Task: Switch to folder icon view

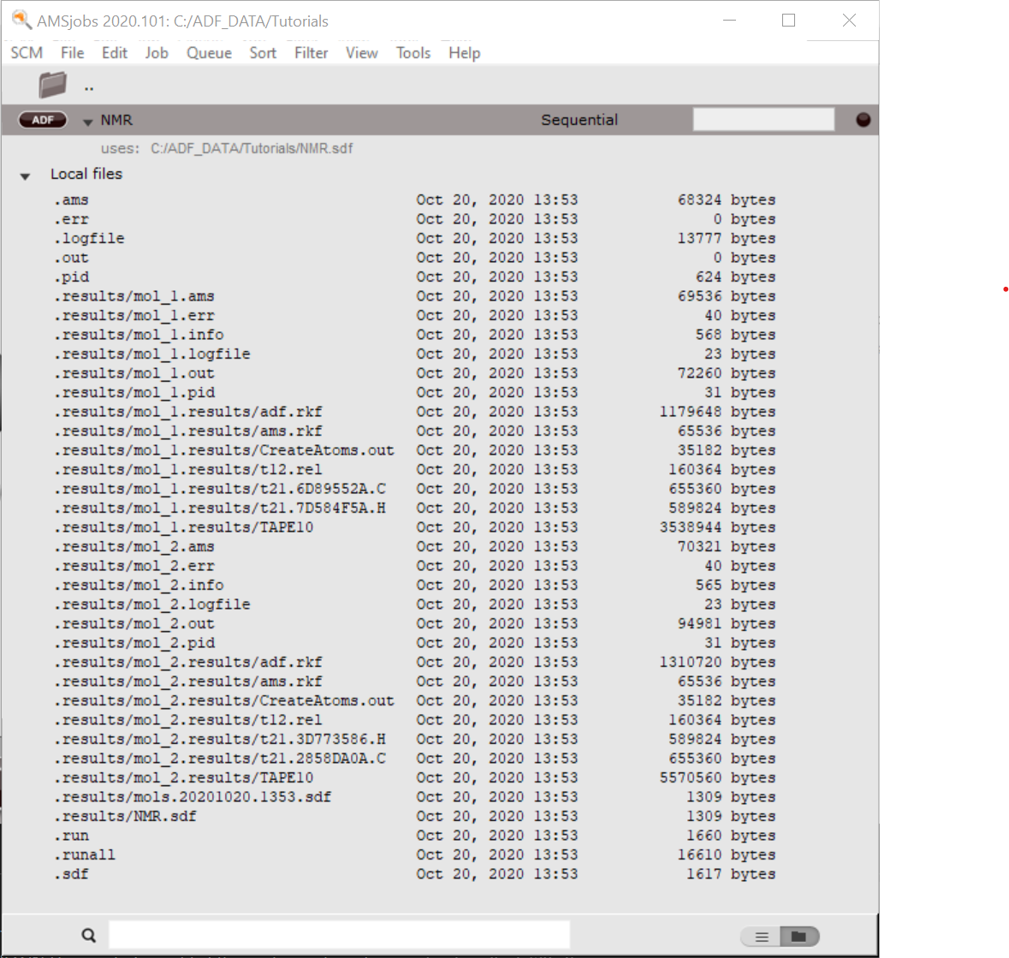Action: click(799, 937)
